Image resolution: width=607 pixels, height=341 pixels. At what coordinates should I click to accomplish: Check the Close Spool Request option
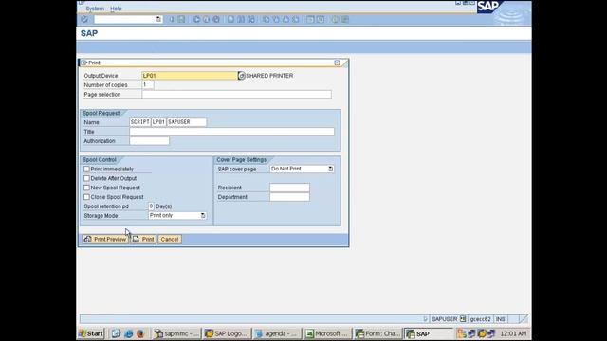point(86,197)
